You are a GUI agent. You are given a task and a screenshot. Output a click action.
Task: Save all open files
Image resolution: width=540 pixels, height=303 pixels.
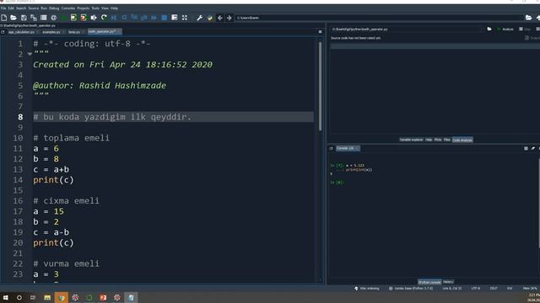coord(34,18)
